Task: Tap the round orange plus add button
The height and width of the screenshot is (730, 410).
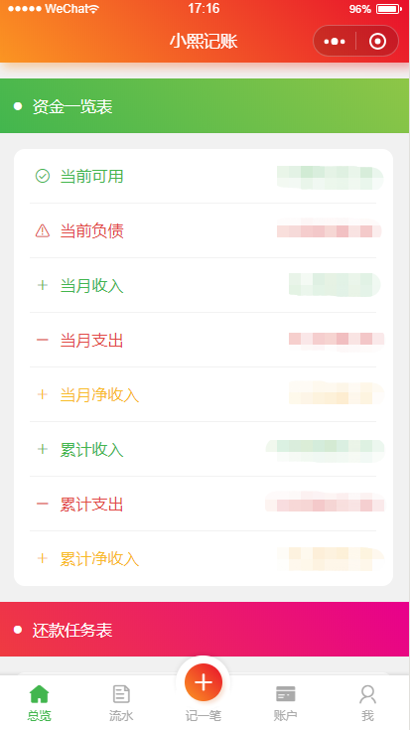Action: [204, 682]
